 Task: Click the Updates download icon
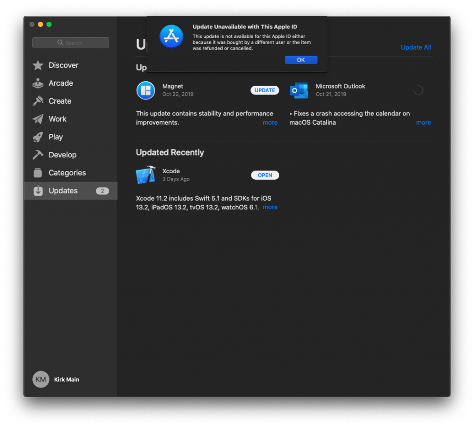click(38, 190)
